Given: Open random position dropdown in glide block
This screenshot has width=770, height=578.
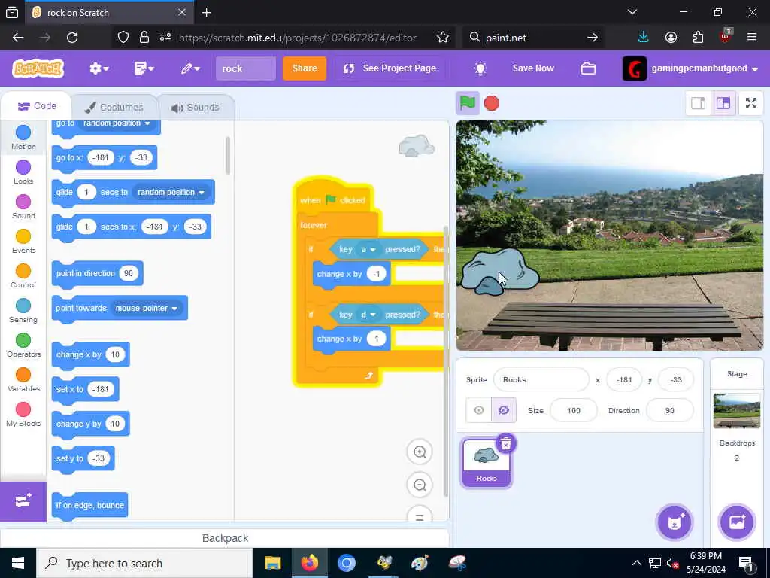Looking at the screenshot, I should click(x=171, y=192).
